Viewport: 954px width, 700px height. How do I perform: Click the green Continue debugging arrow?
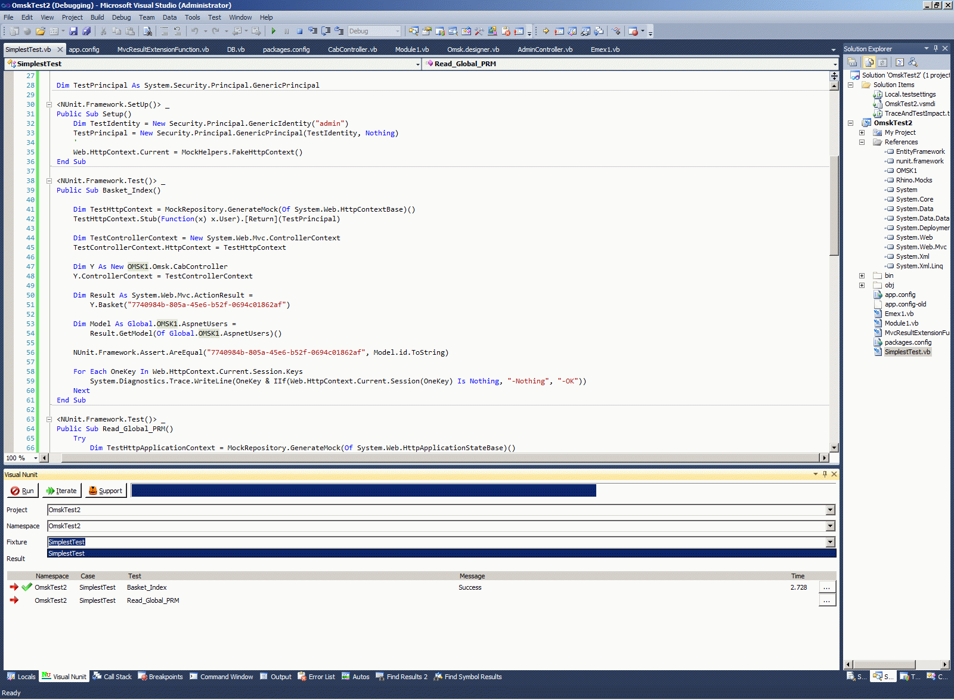(273, 31)
